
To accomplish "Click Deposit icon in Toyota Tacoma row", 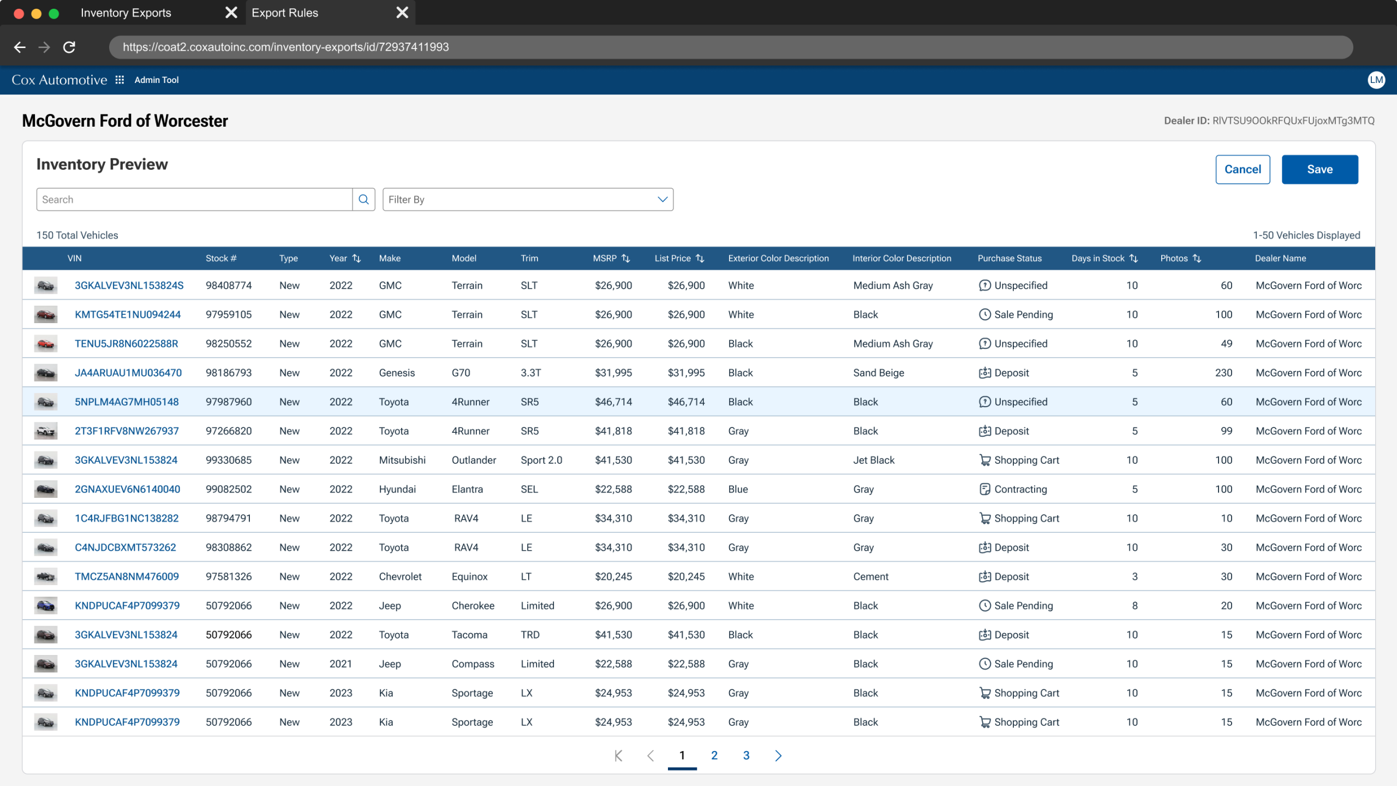I will (x=984, y=635).
